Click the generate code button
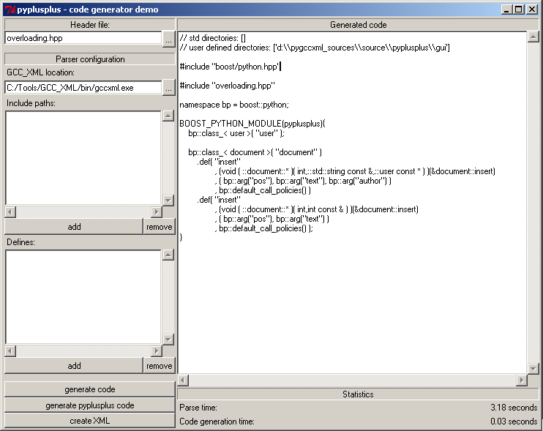 (x=90, y=389)
